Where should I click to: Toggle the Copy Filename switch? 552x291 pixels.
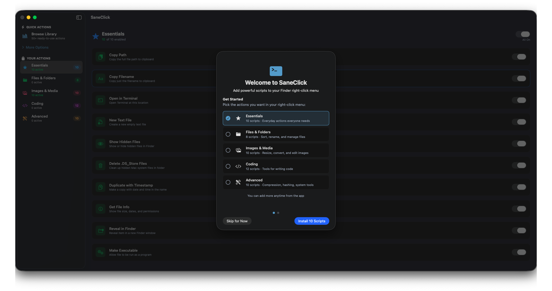tap(519, 78)
